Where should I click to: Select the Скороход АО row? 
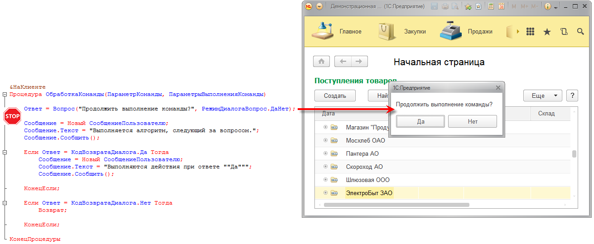443,167
